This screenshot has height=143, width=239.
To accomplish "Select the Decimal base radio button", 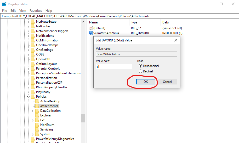I will tap(140, 71).
